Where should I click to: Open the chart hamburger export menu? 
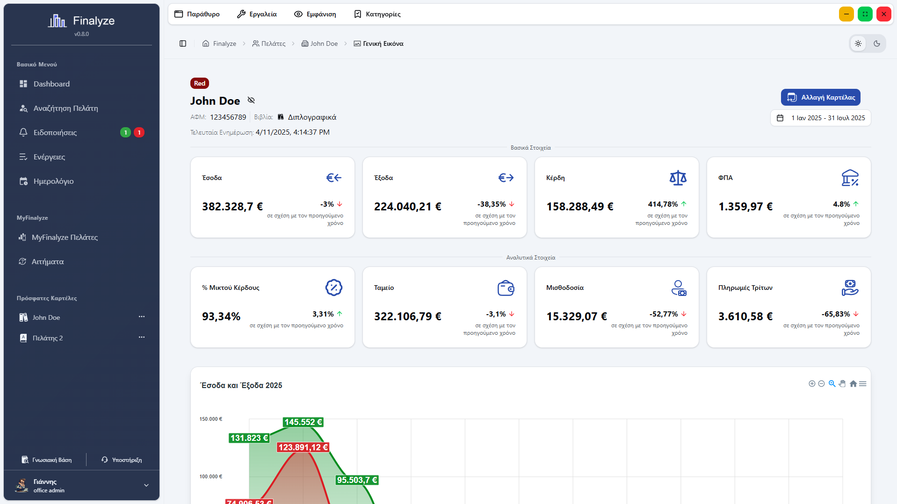863,384
